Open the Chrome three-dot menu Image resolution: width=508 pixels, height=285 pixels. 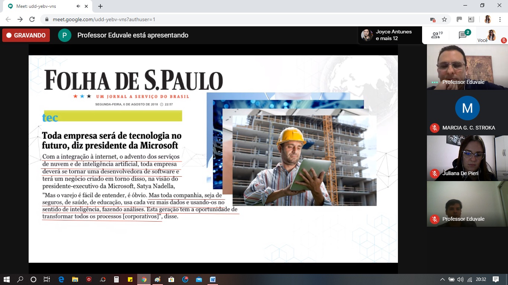500,19
